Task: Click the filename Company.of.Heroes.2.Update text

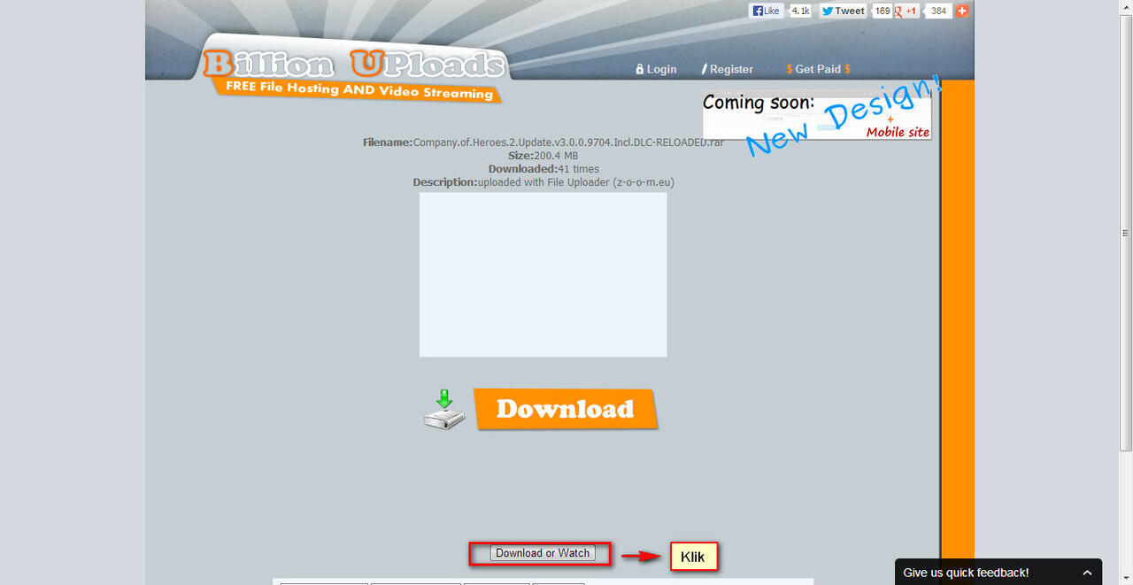Action: pos(543,142)
